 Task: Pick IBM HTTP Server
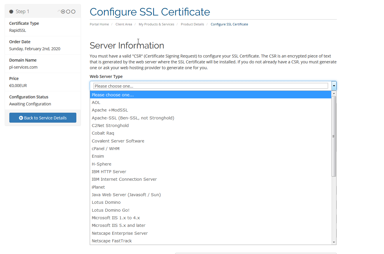click(211, 172)
